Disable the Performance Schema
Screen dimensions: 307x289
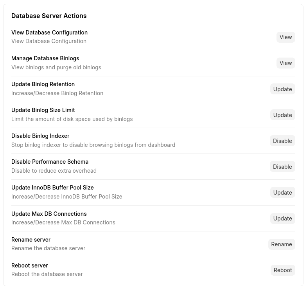282,167
